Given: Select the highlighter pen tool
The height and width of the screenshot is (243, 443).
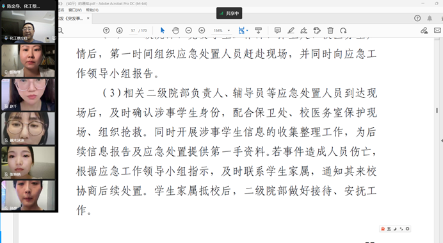Looking at the screenshot, I should (291, 30).
